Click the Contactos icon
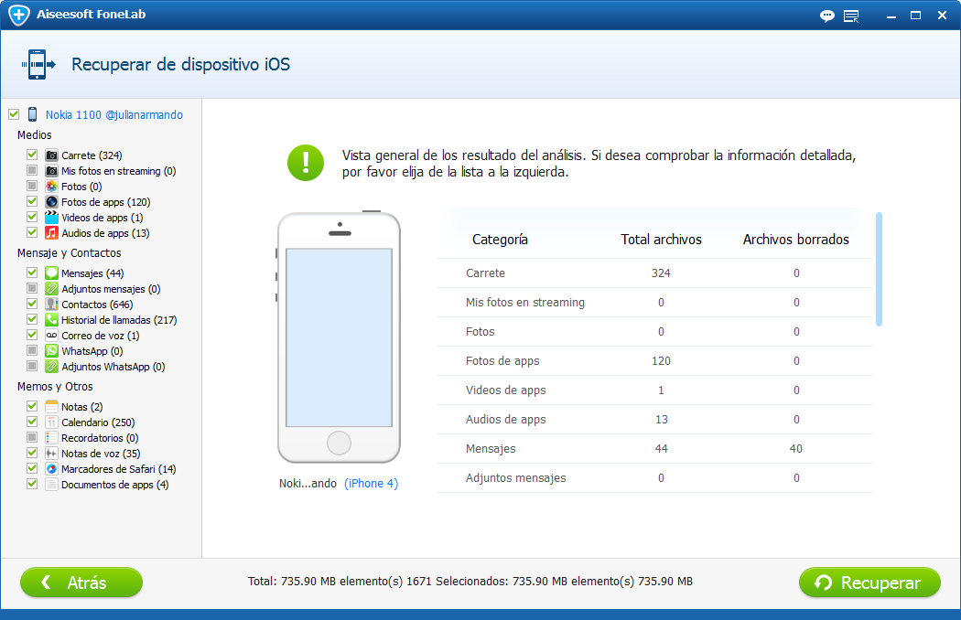Image resolution: width=961 pixels, height=620 pixels. point(51,305)
